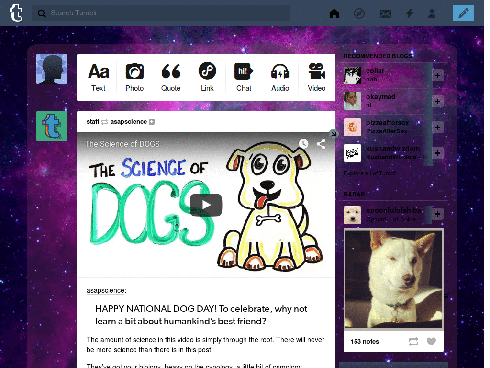Screen dimensions: 490x368
Task: Open the Account person icon
Action: tap(432, 13)
